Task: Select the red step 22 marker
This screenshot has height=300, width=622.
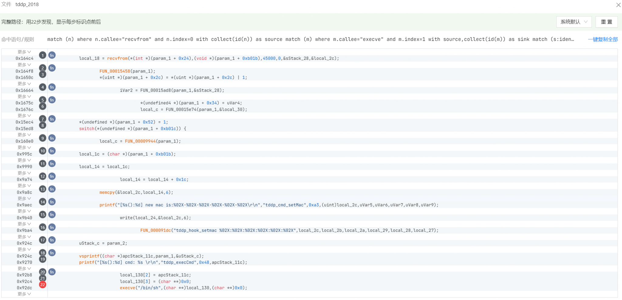Action: tap(43, 285)
